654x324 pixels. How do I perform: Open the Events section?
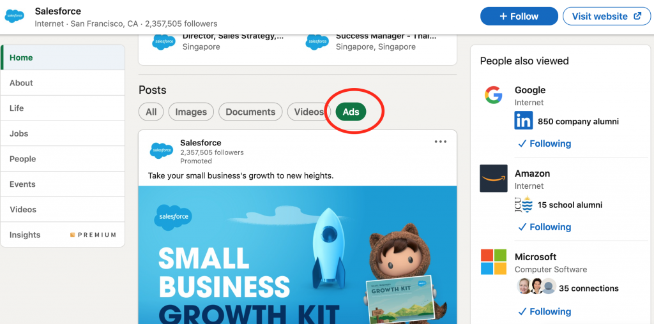tap(63, 184)
